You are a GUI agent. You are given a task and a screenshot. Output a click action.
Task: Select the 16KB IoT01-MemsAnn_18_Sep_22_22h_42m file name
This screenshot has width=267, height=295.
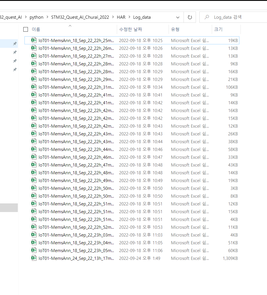coord(76,110)
